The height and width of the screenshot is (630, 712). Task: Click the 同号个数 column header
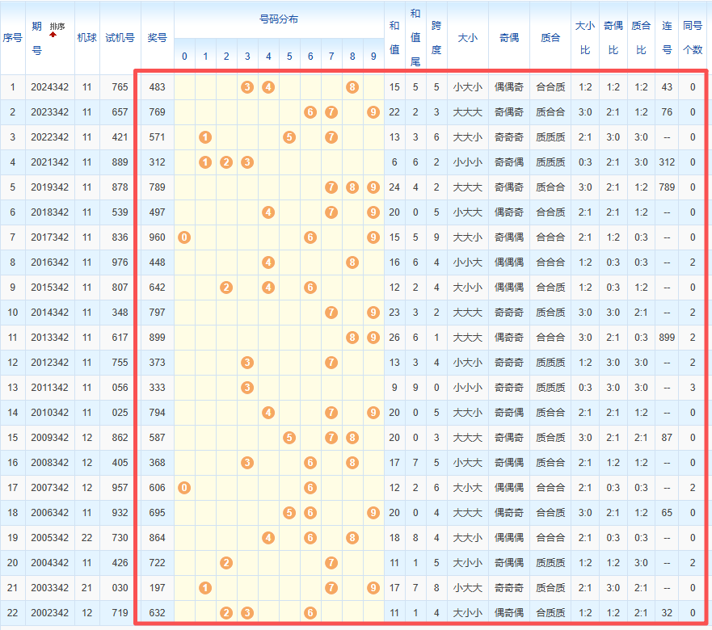[x=693, y=38]
